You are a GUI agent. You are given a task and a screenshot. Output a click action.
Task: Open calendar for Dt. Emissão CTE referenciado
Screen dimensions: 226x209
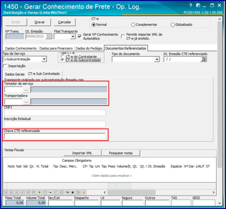204,59
